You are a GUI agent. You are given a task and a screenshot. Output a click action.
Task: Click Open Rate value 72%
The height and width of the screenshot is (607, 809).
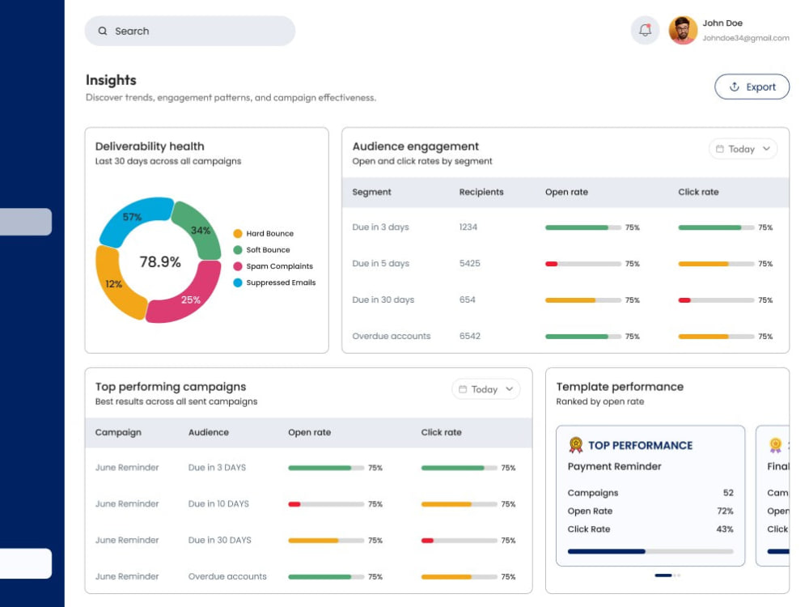pyautogui.click(x=725, y=511)
